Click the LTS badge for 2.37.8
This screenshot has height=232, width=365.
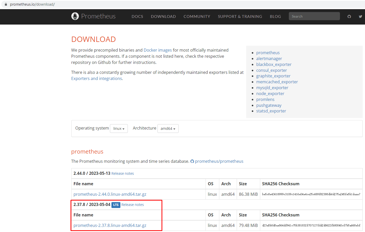click(116, 205)
